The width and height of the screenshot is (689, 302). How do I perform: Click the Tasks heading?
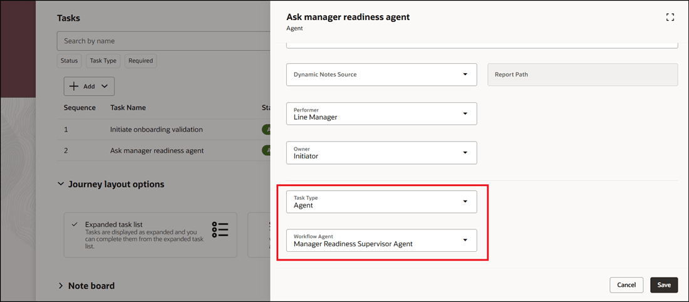pos(68,18)
